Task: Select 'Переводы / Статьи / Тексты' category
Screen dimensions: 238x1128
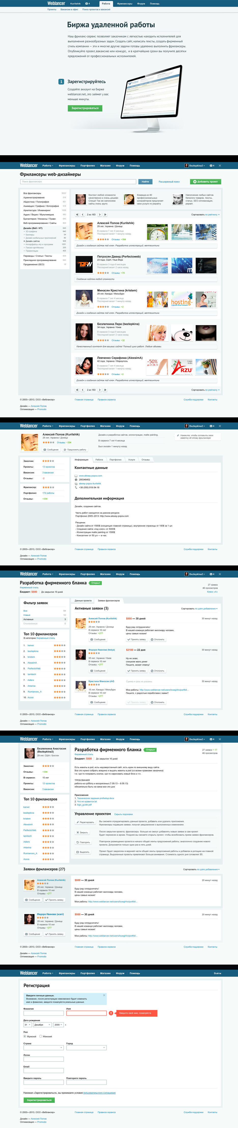Action: pyautogui.click(x=38, y=256)
